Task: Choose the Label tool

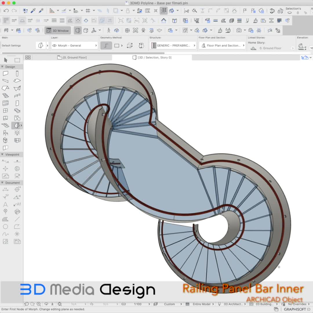Action: (17, 204)
